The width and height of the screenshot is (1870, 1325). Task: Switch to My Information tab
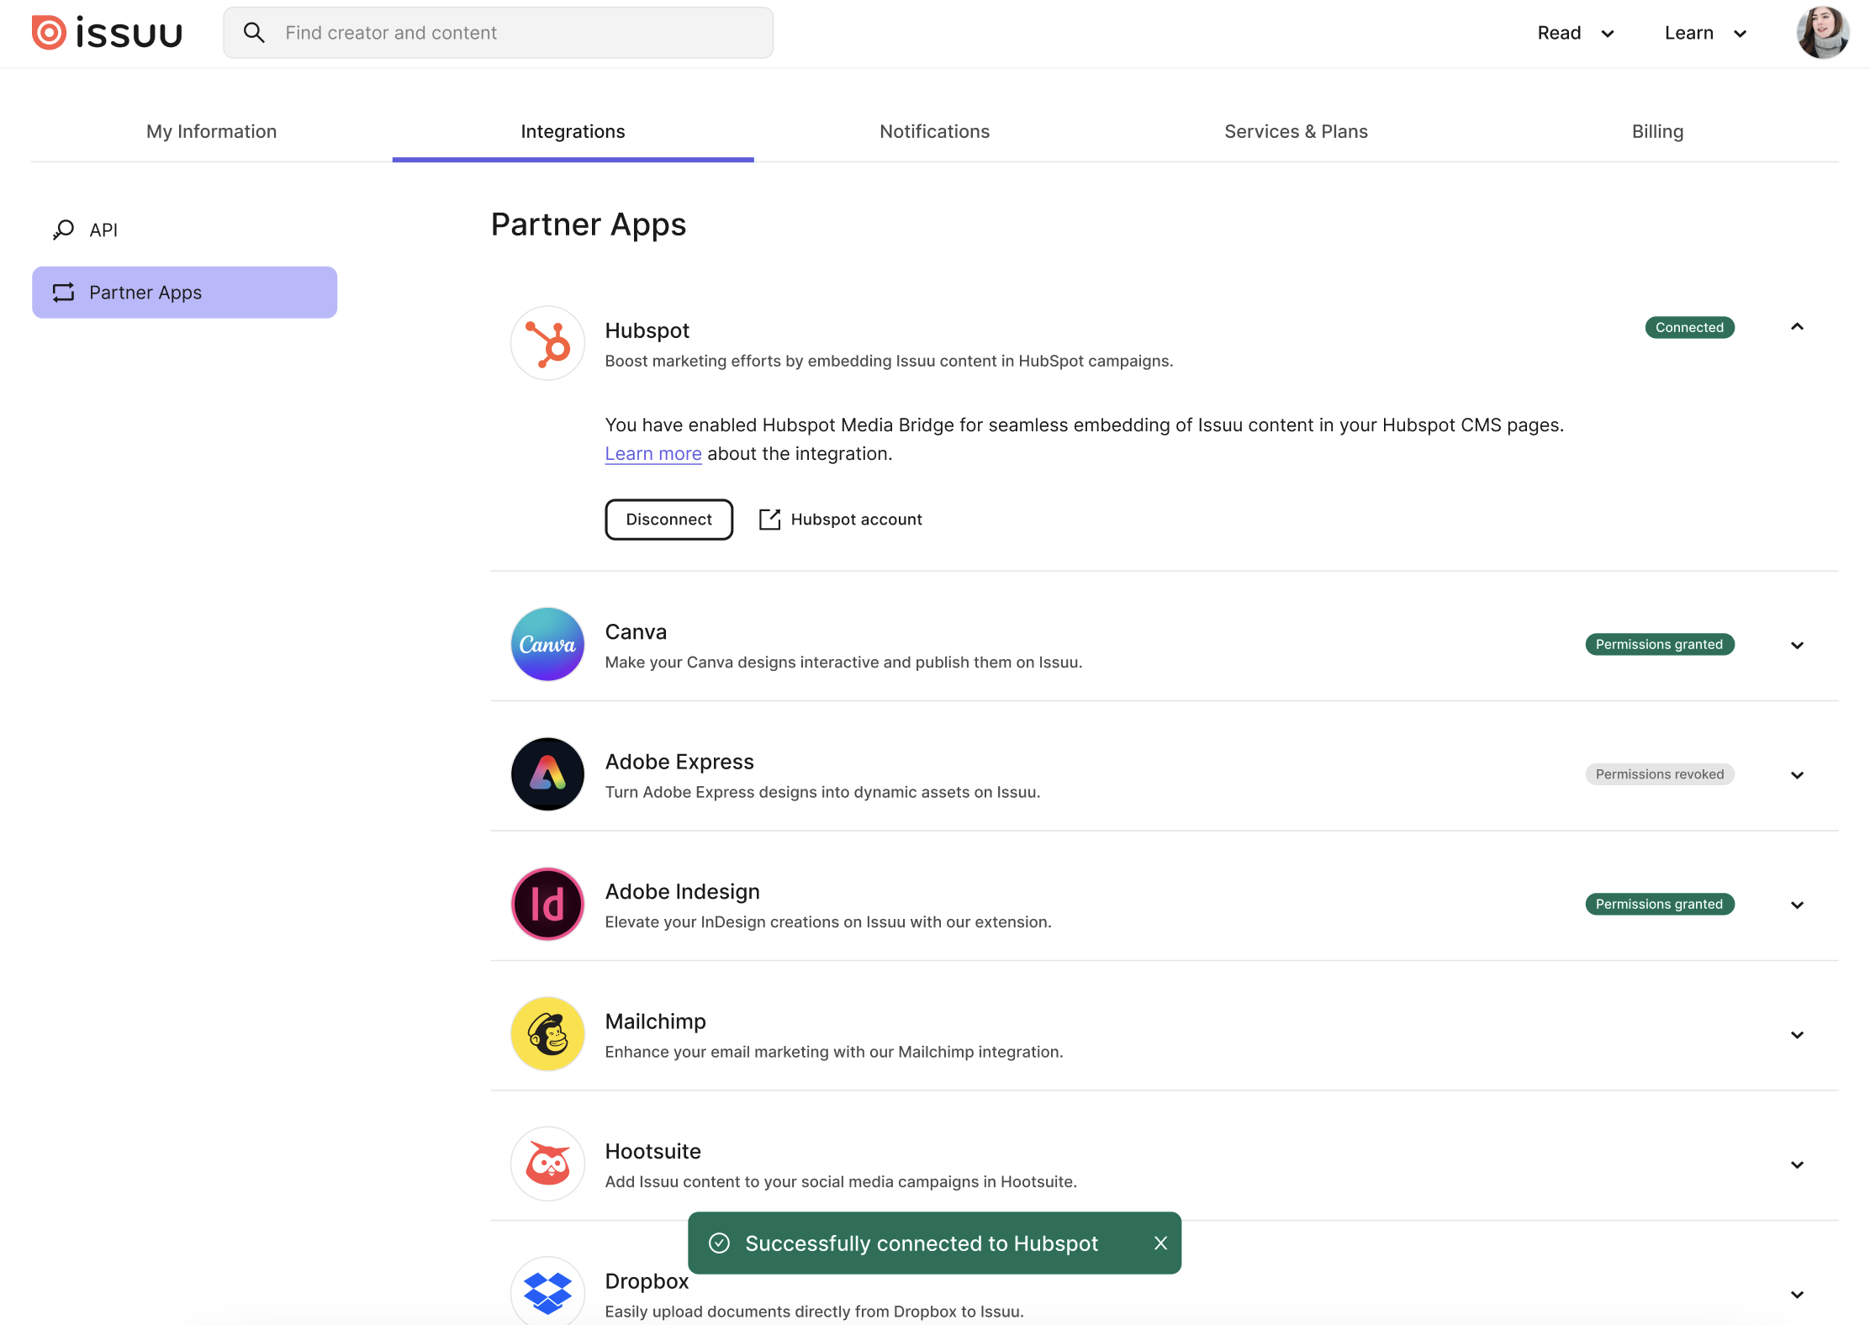pos(211,131)
